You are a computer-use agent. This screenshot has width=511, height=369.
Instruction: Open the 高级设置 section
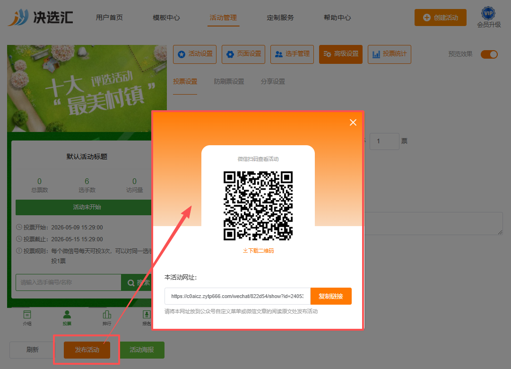tap(340, 54)
